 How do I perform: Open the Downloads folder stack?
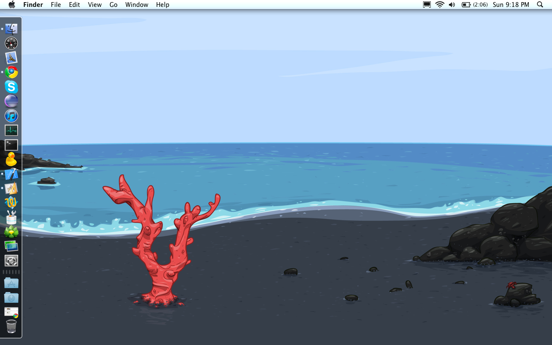pyautogui.click(x=11, y=298)
